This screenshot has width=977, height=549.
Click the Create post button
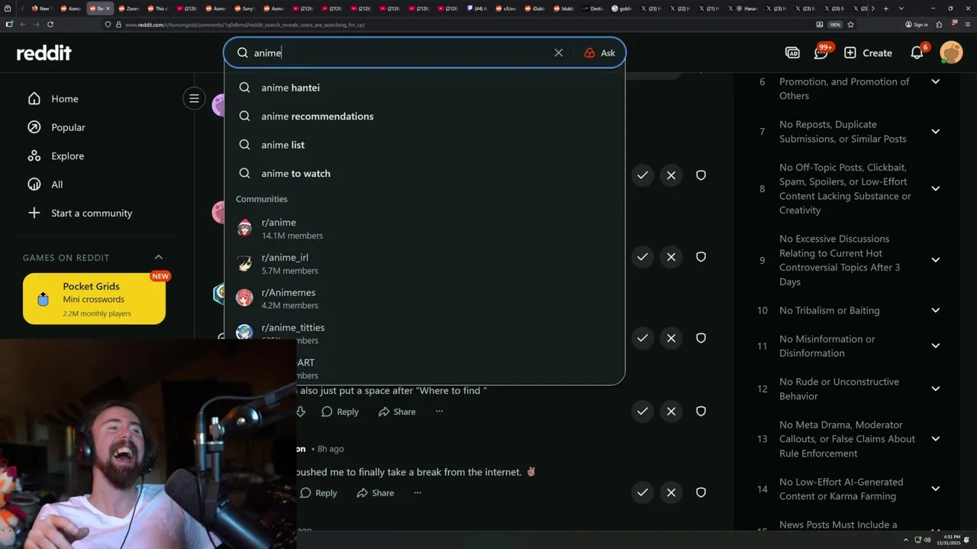point(868,53)
